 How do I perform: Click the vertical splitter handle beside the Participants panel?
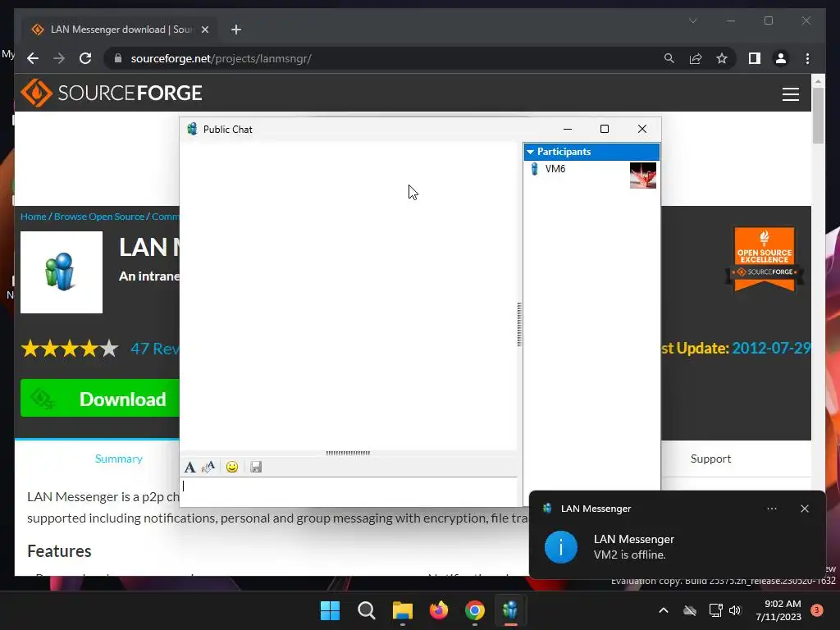tap(519, 324)
